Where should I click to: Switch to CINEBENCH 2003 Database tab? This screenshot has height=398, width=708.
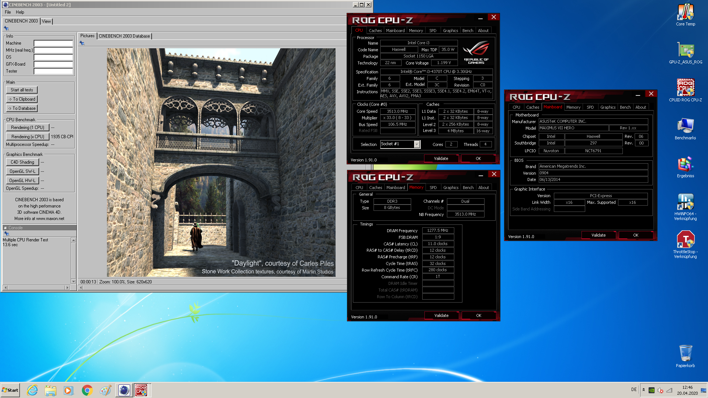[x=124, y=36]
